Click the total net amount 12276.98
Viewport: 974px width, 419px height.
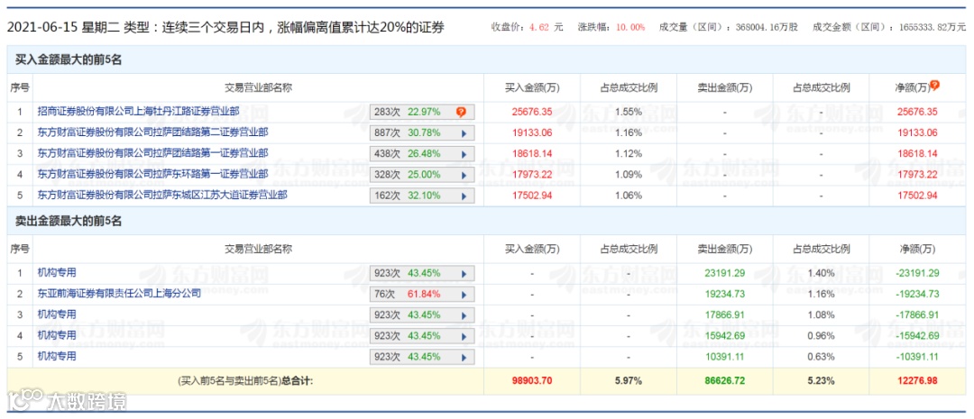917,380
